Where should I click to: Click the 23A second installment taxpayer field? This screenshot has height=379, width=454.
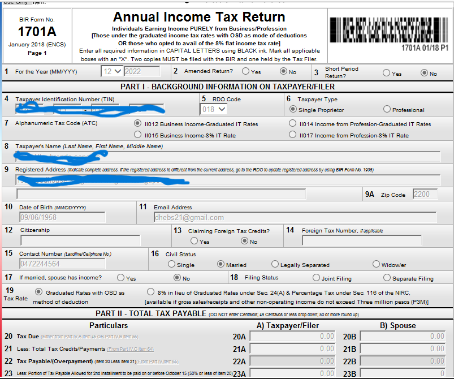292,373
